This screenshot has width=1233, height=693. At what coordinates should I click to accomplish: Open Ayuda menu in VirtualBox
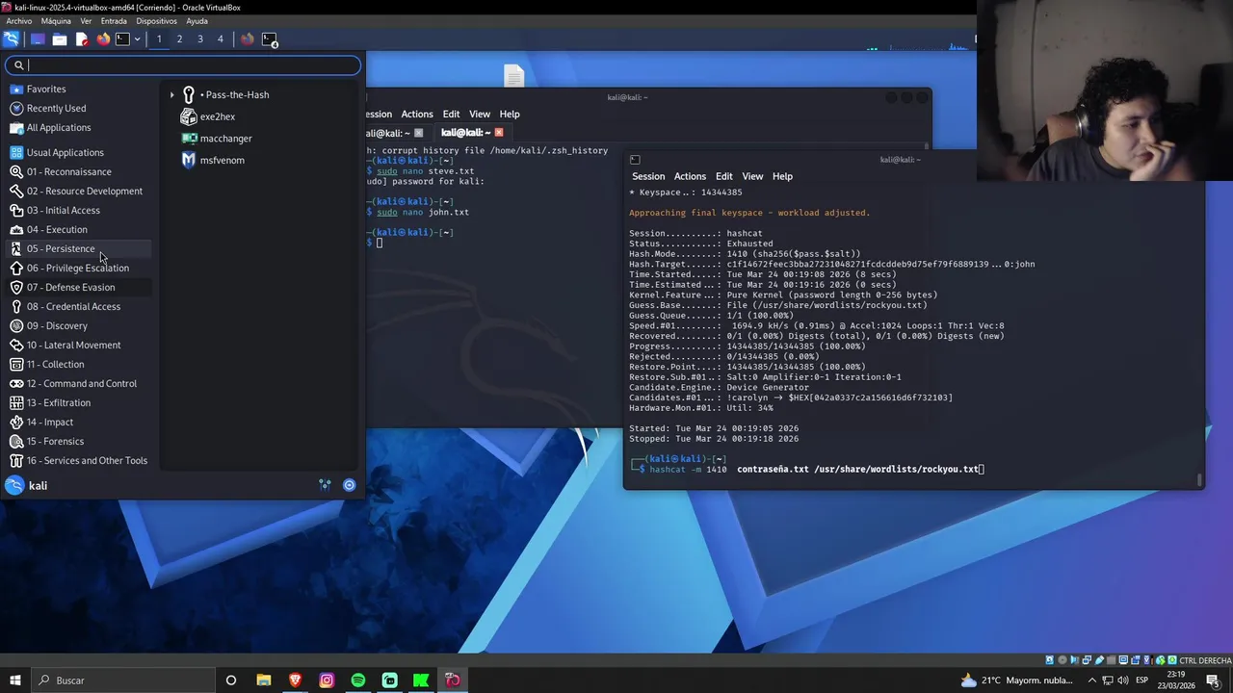click(x=197, y=20)
